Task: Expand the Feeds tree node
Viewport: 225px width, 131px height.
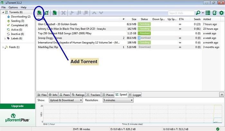Action: [3, 47]
